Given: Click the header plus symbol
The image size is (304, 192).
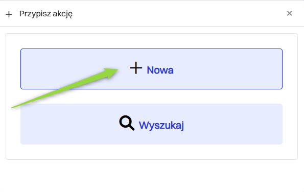Looking at the screenshot, I should click(9, 14).
